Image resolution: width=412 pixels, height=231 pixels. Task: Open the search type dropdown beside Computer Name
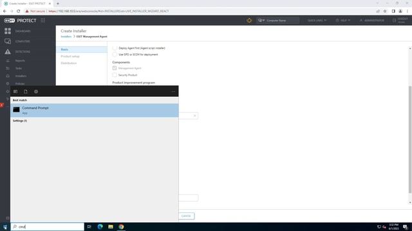click(x=261, y=20)
